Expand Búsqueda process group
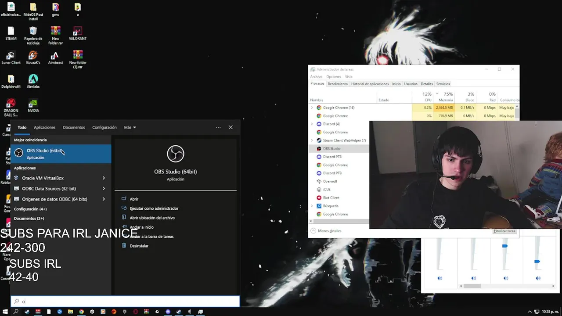 tap(312, 206)
